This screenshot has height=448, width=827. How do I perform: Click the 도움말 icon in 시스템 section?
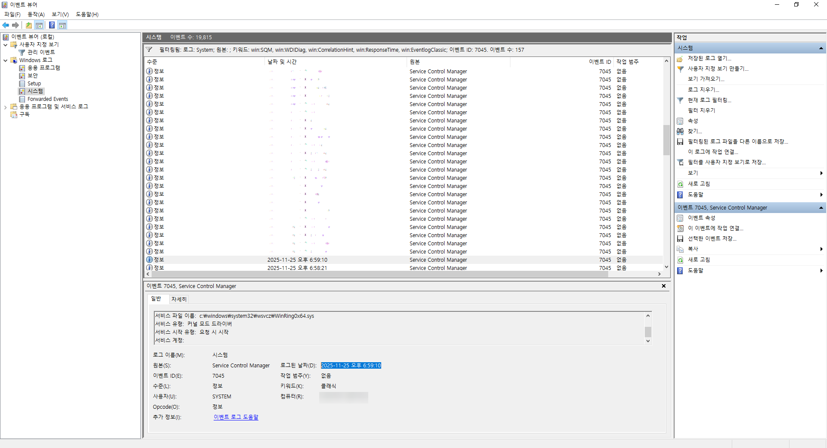tap(680, 195)
